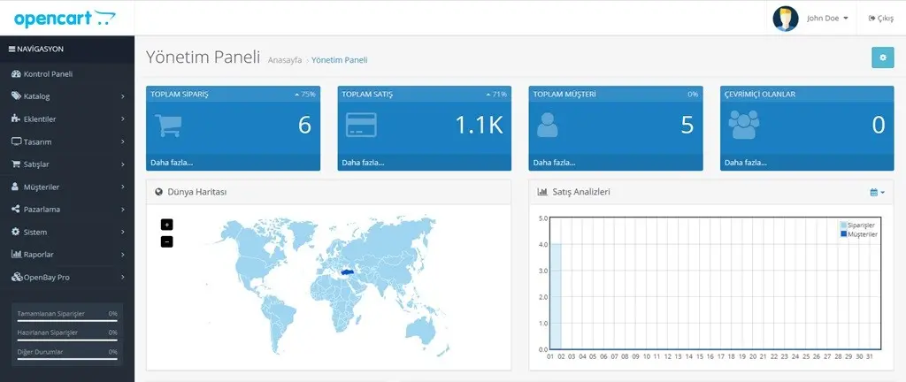Click the user icon in Toplam Müşteri tile
This screenshot has height=382, width=906.
[x=547, y=125]
